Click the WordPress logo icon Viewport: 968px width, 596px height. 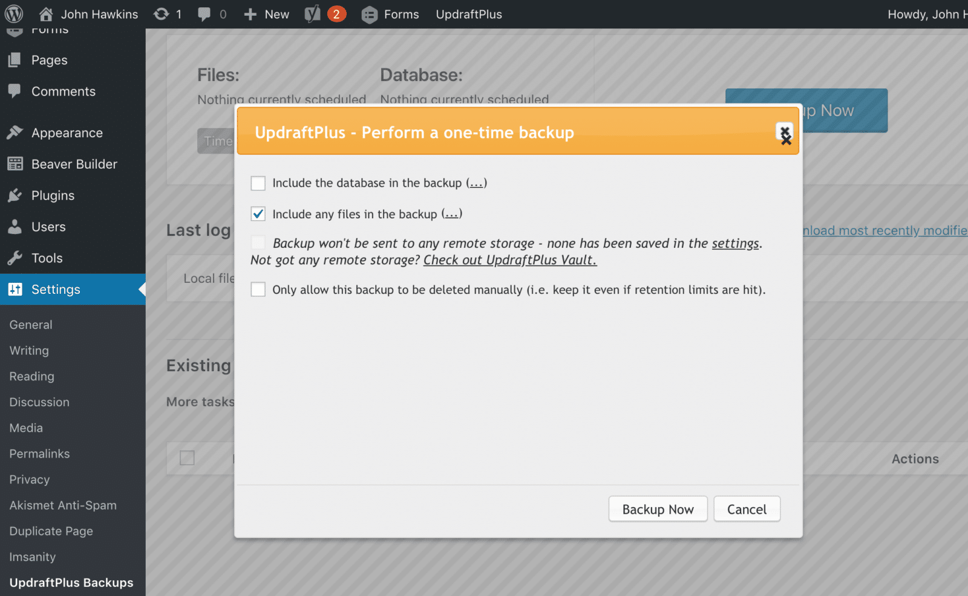point(13,14)
